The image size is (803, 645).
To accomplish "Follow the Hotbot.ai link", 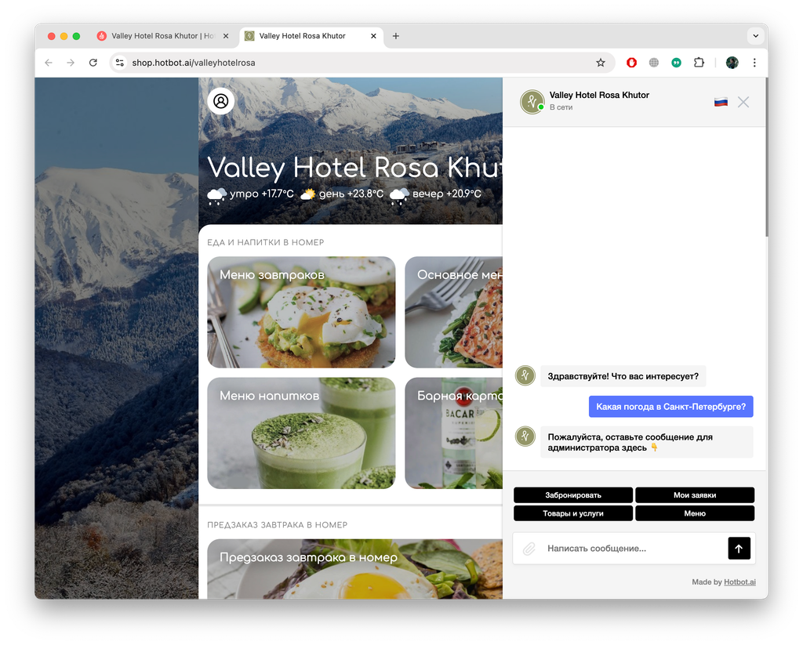I will 739,582.
